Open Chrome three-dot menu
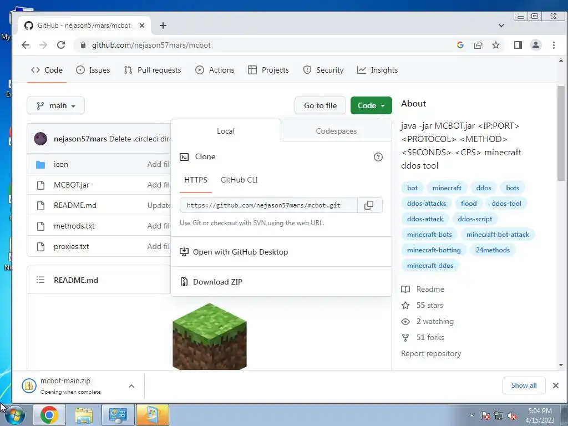This screenshot has width=568, height=426. tap(554, 45)
